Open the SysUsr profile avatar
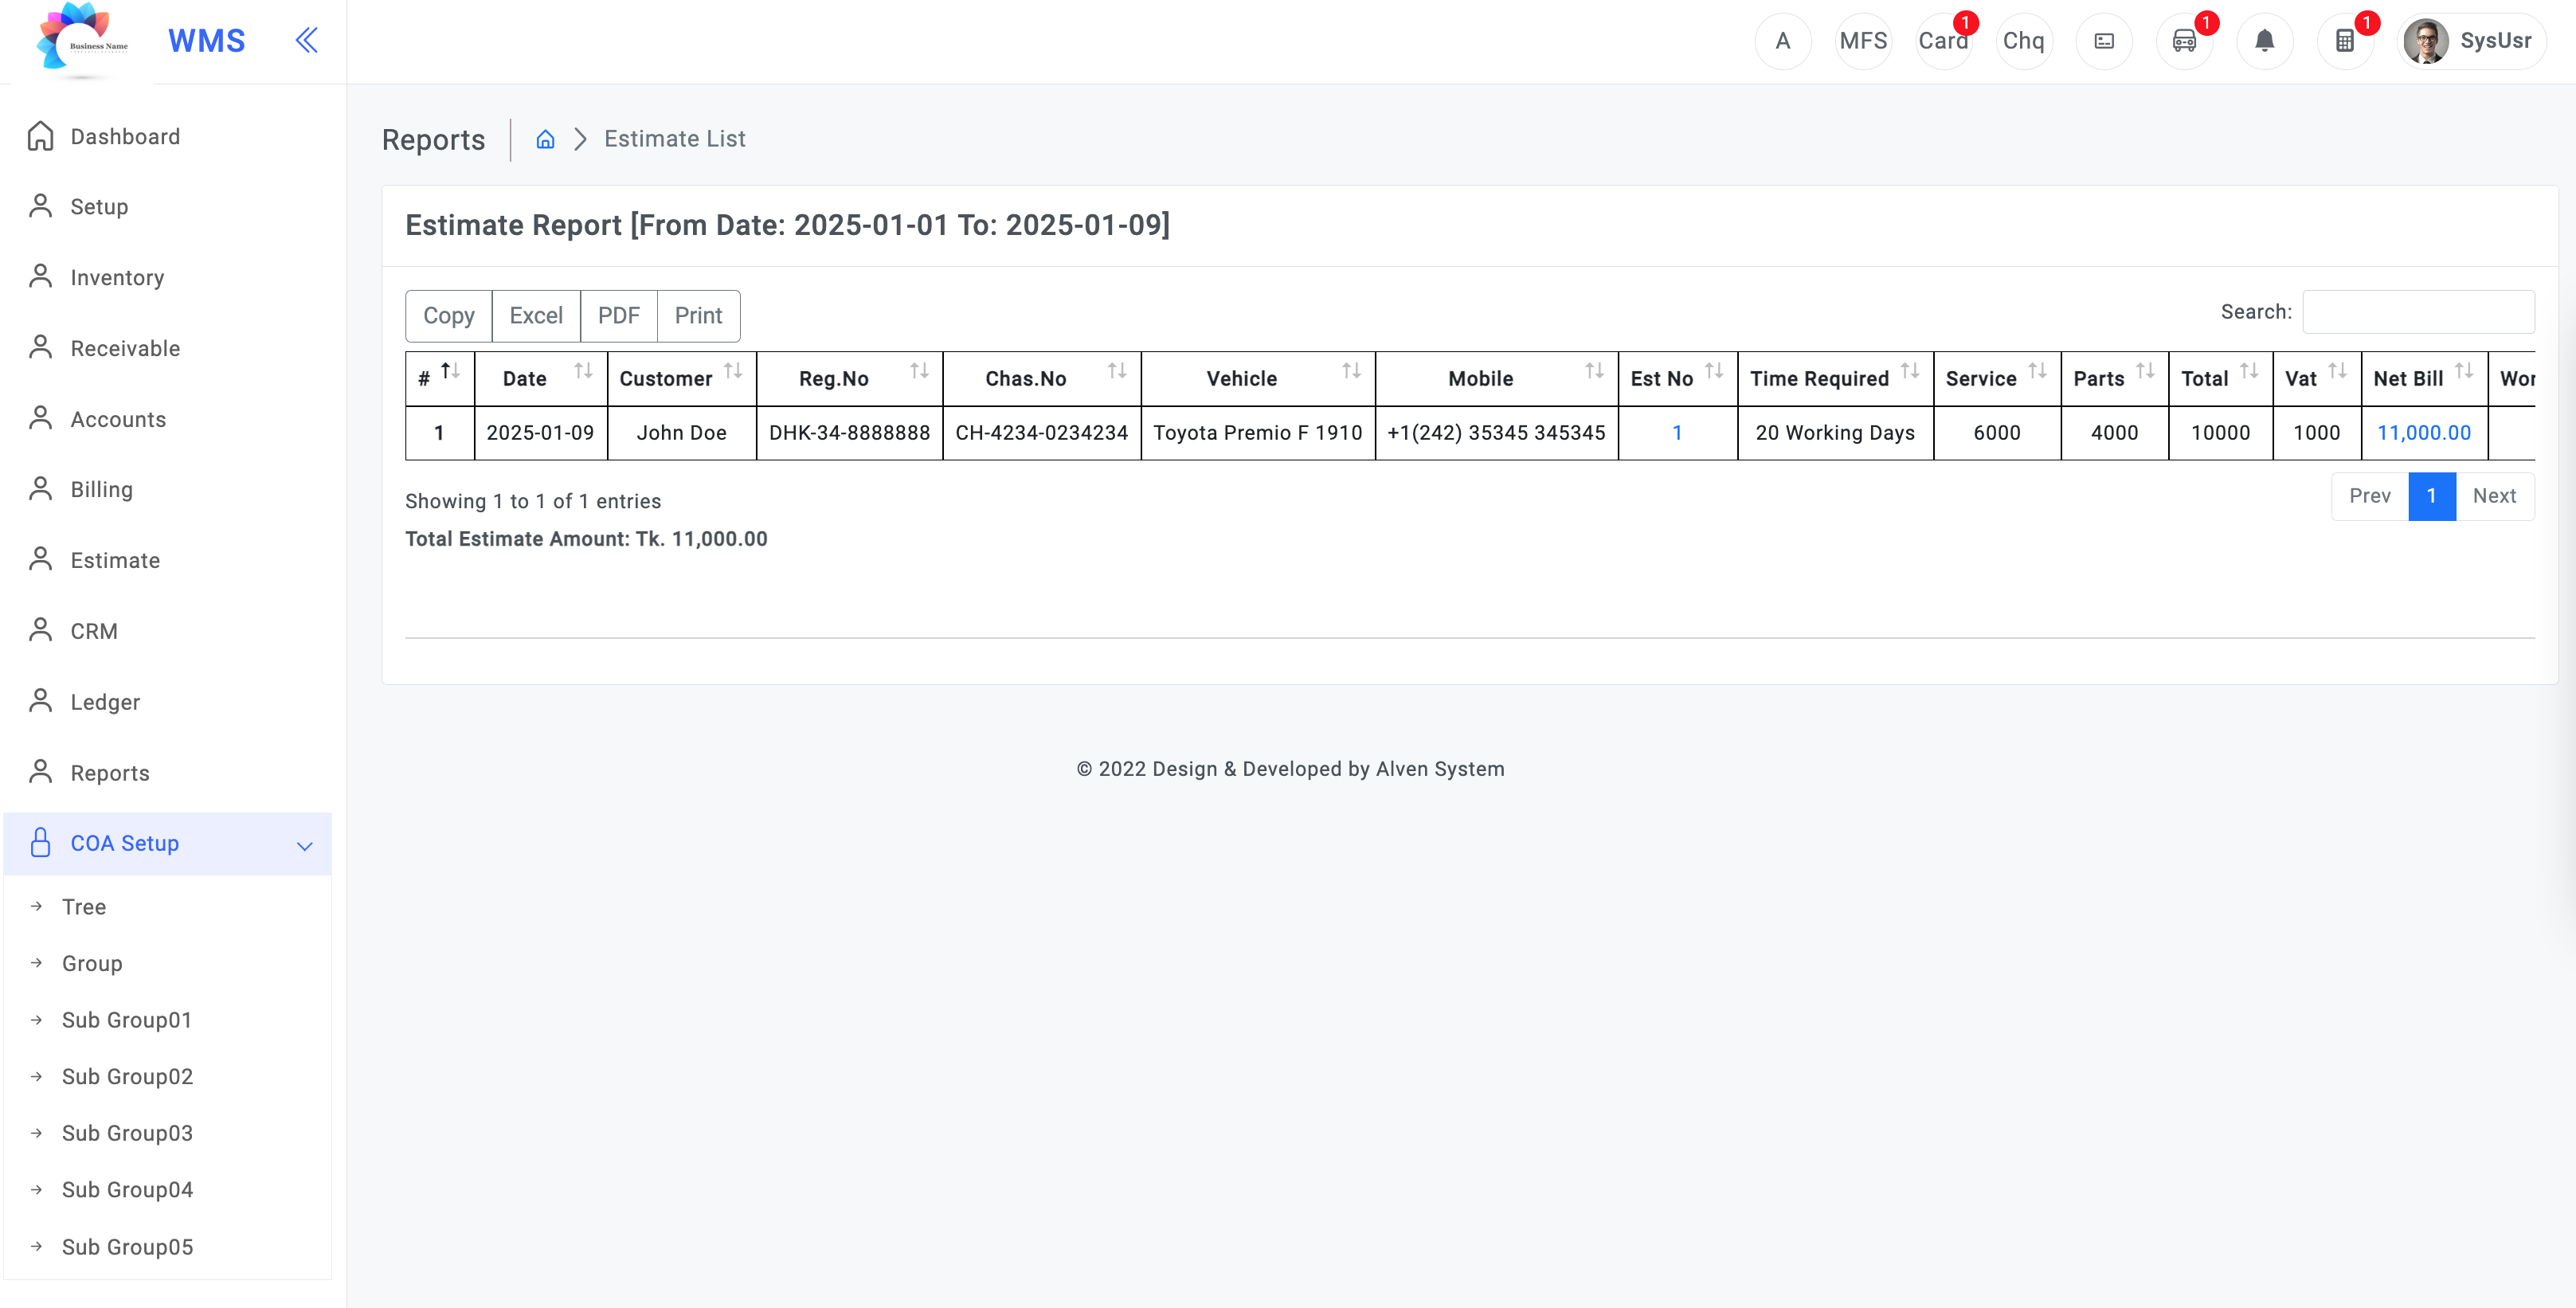 coord(2425,41)
